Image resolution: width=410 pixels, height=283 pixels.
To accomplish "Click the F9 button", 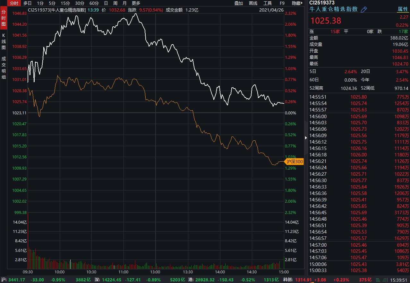I will click(282, 3).
